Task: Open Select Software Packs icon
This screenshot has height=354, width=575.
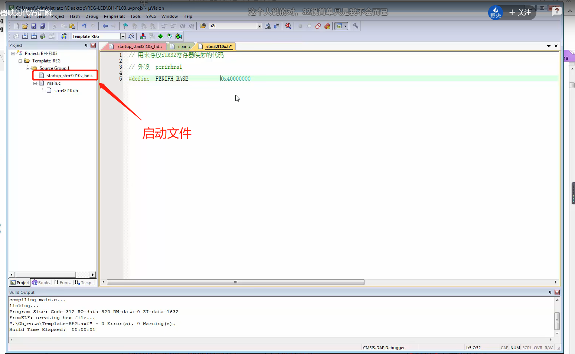Action: click(170, 36)
